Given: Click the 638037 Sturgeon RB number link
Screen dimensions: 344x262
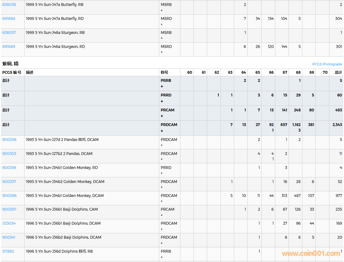Looking at the screenshot, I should pyautogui.click(x=9, y=33).
